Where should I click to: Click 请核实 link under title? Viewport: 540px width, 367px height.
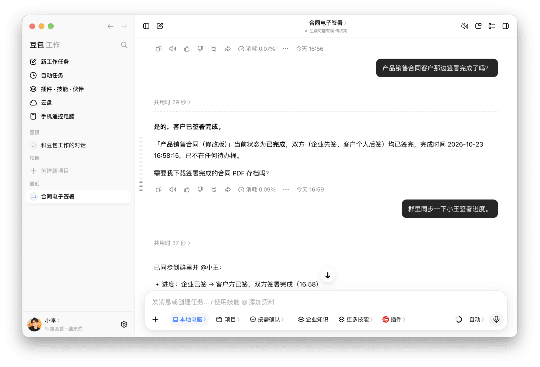[x=341, y=31]
